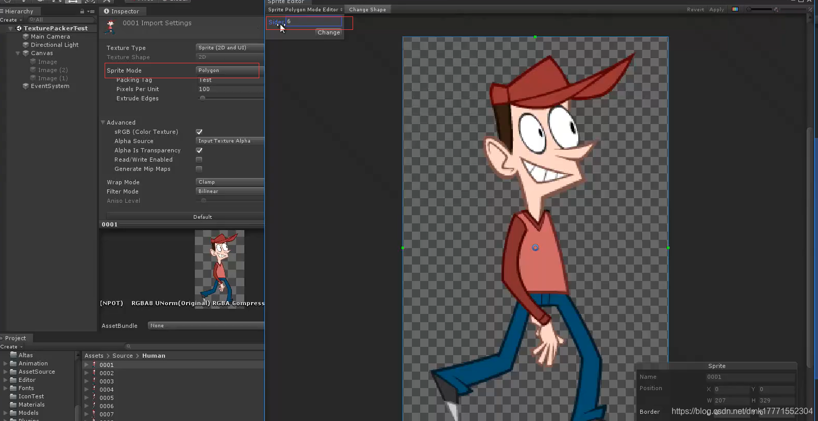The image size is (818, 421).
Task: Click the 0002 sprite asset icon
Action: click(x=94, y=373)
